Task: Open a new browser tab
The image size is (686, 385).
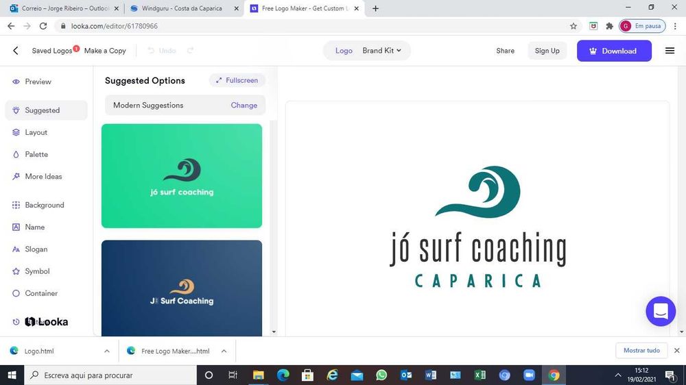Action: point(375,8)
